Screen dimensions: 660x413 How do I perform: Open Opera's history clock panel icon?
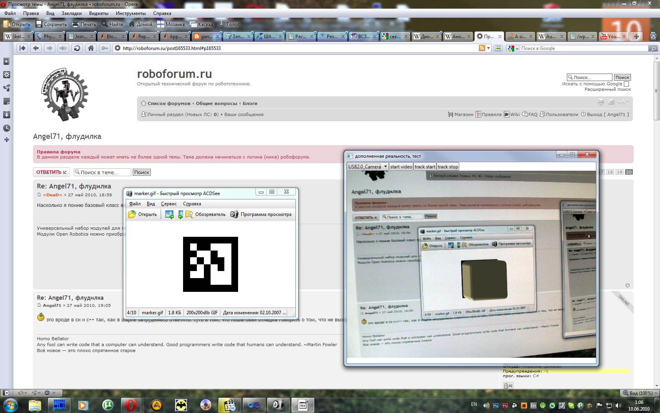(x=6, y=128)
